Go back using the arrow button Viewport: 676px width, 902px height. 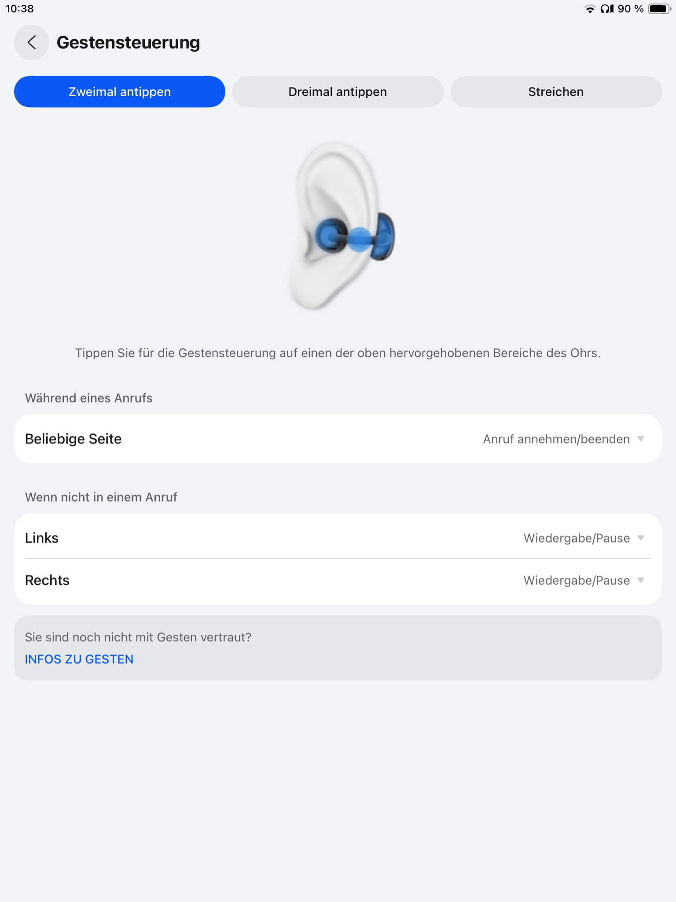[31, 43]
